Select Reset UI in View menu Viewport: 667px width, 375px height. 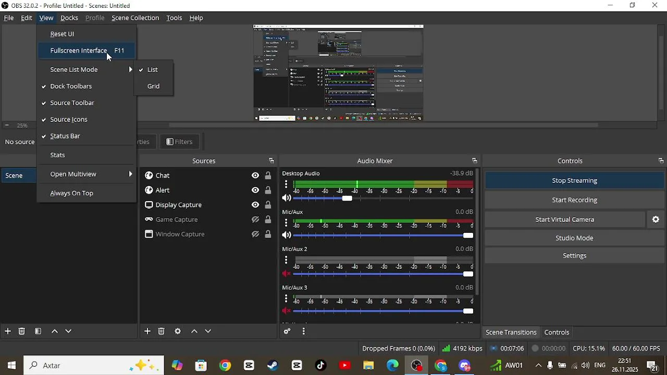87,34
